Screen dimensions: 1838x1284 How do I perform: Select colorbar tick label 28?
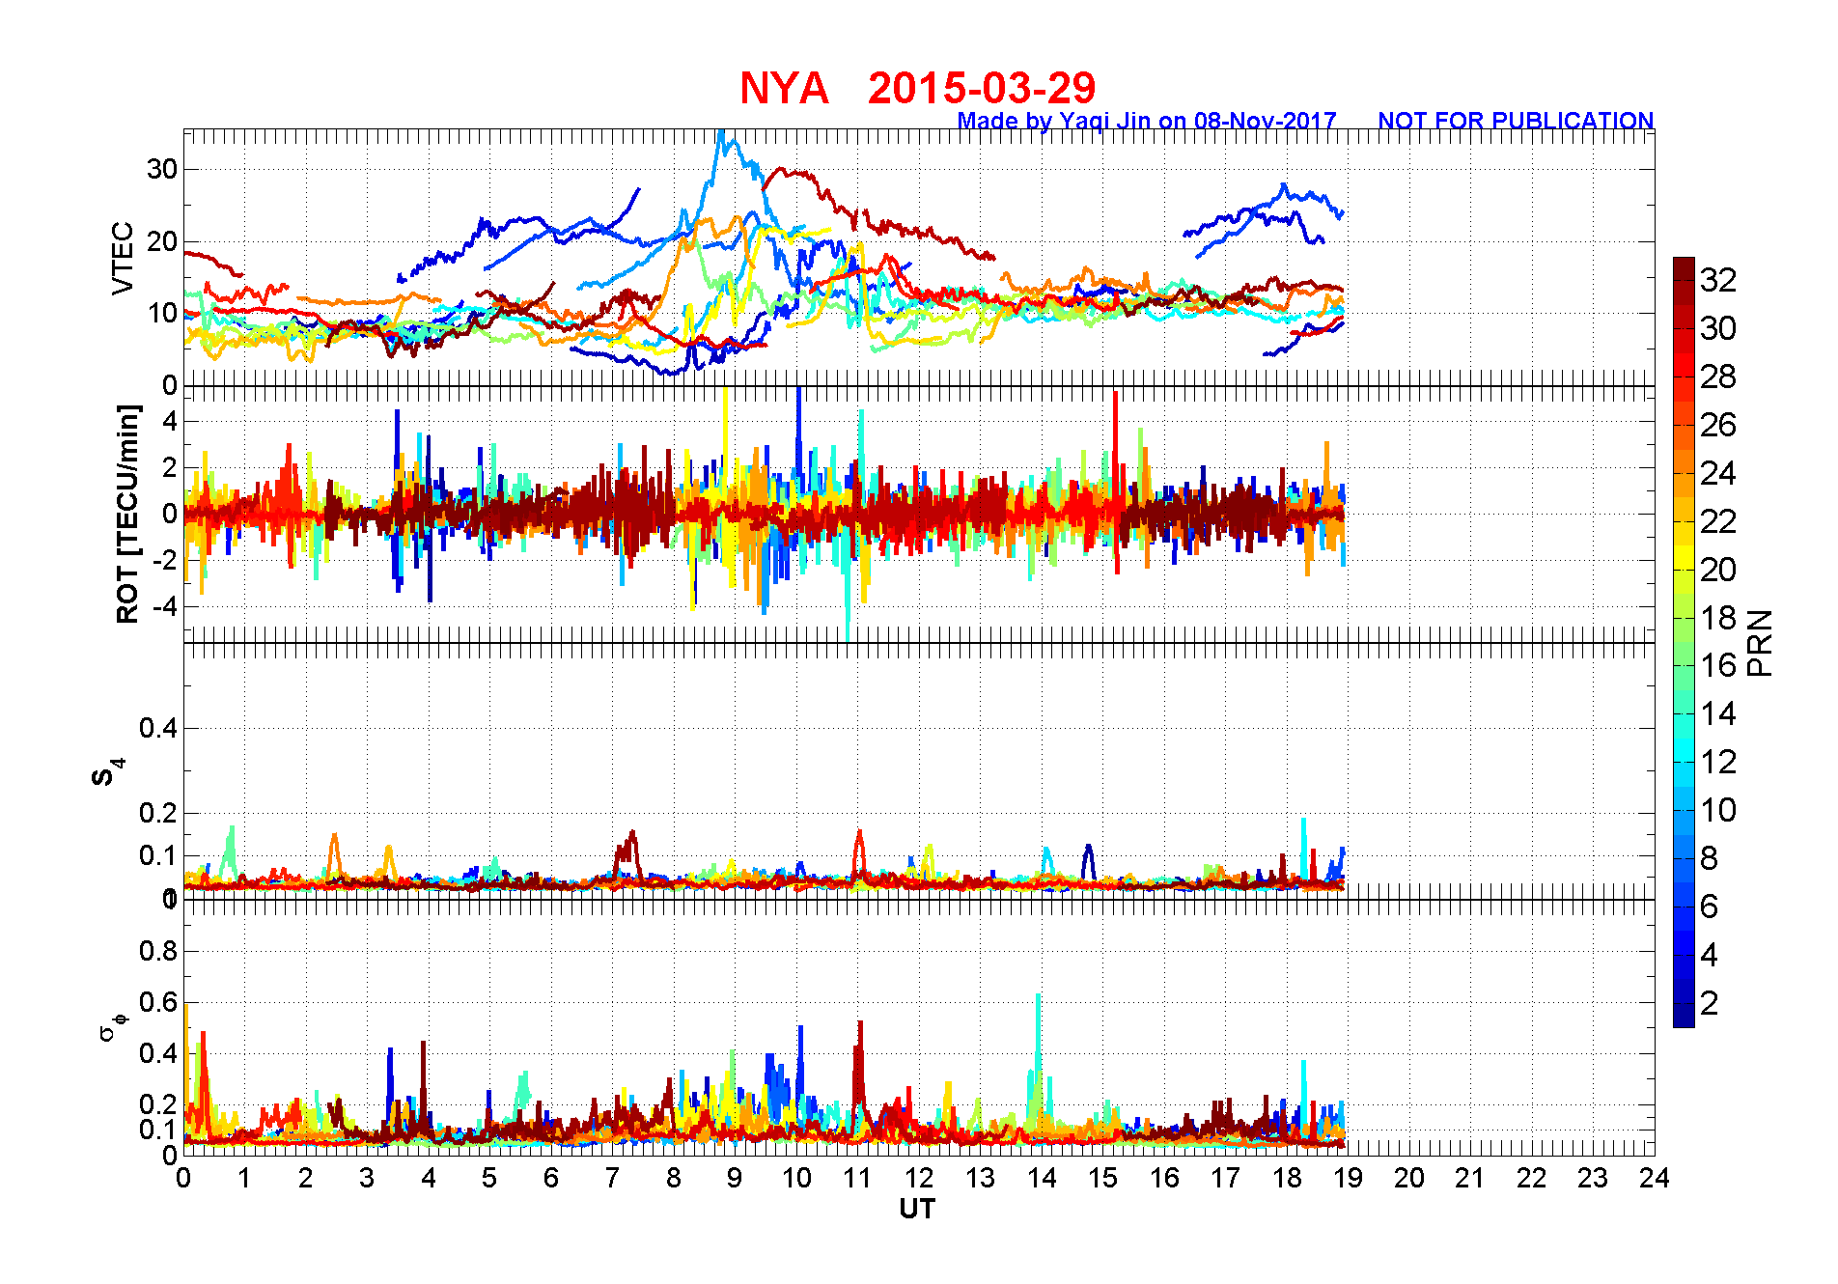[1718, 377]
